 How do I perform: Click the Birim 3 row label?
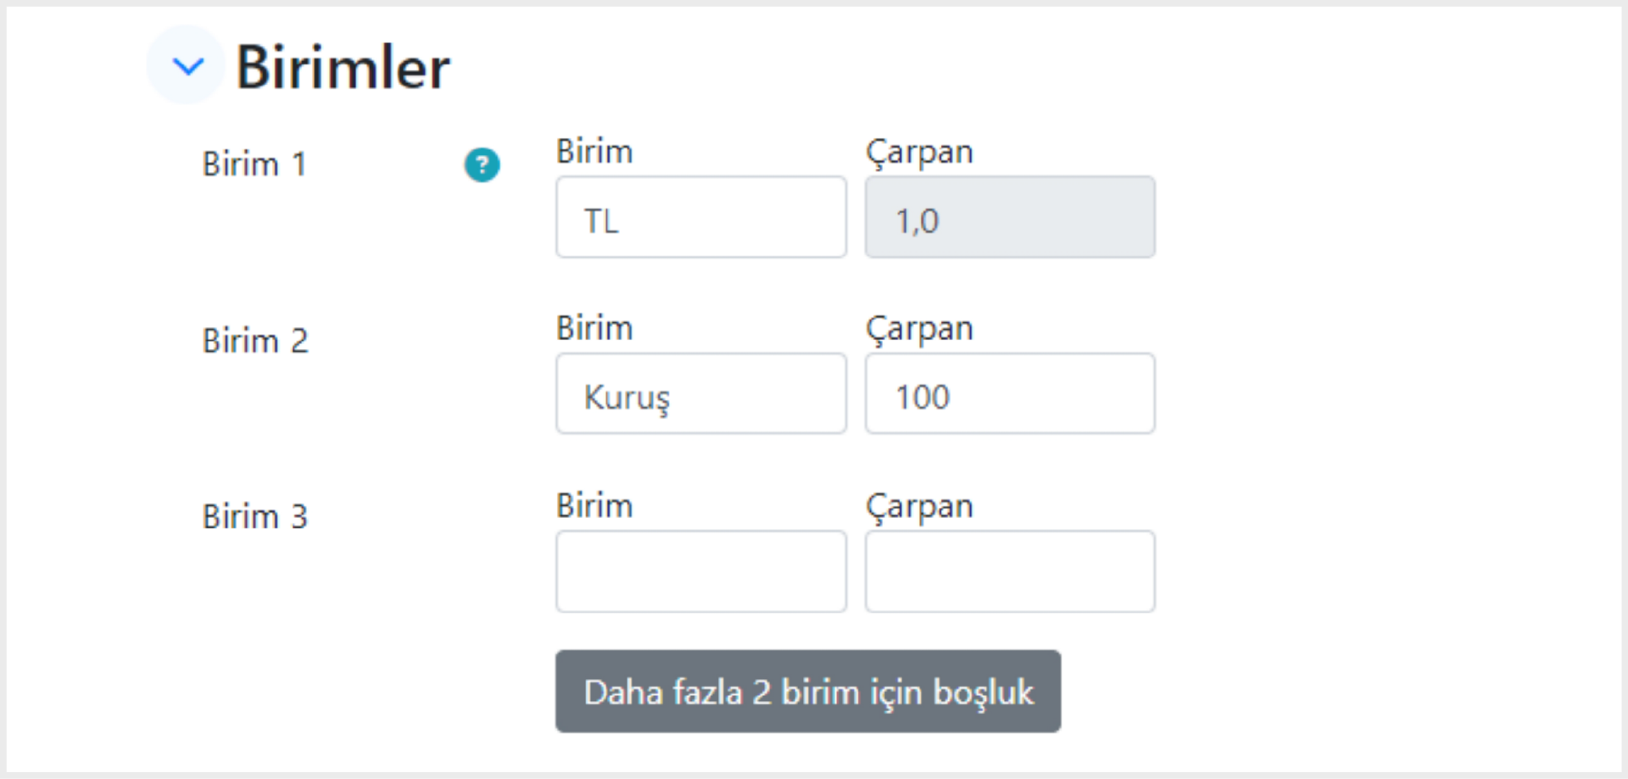255,516
